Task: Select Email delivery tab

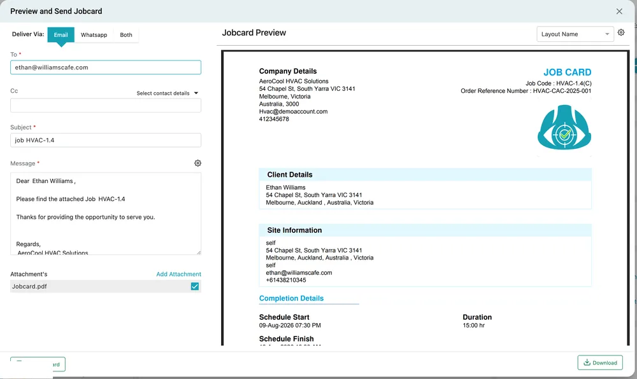Action: tap(61, 35)
